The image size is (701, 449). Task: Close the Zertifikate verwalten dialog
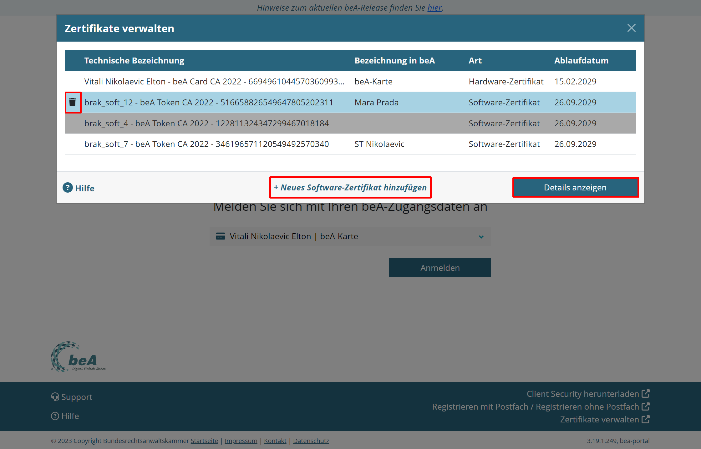pos(631,28)
